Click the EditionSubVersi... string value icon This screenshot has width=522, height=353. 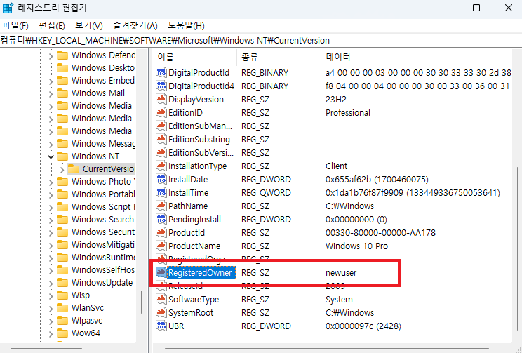click(x=161, y=152)
